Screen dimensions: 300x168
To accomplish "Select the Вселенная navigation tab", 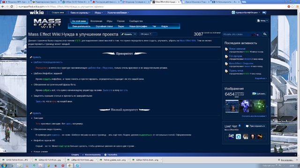I will click(x=96, y=21).
